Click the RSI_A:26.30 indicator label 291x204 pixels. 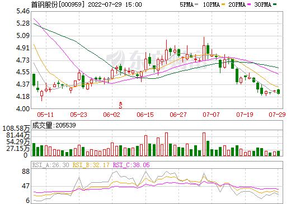pyautogui.click(x=51, y=165)
